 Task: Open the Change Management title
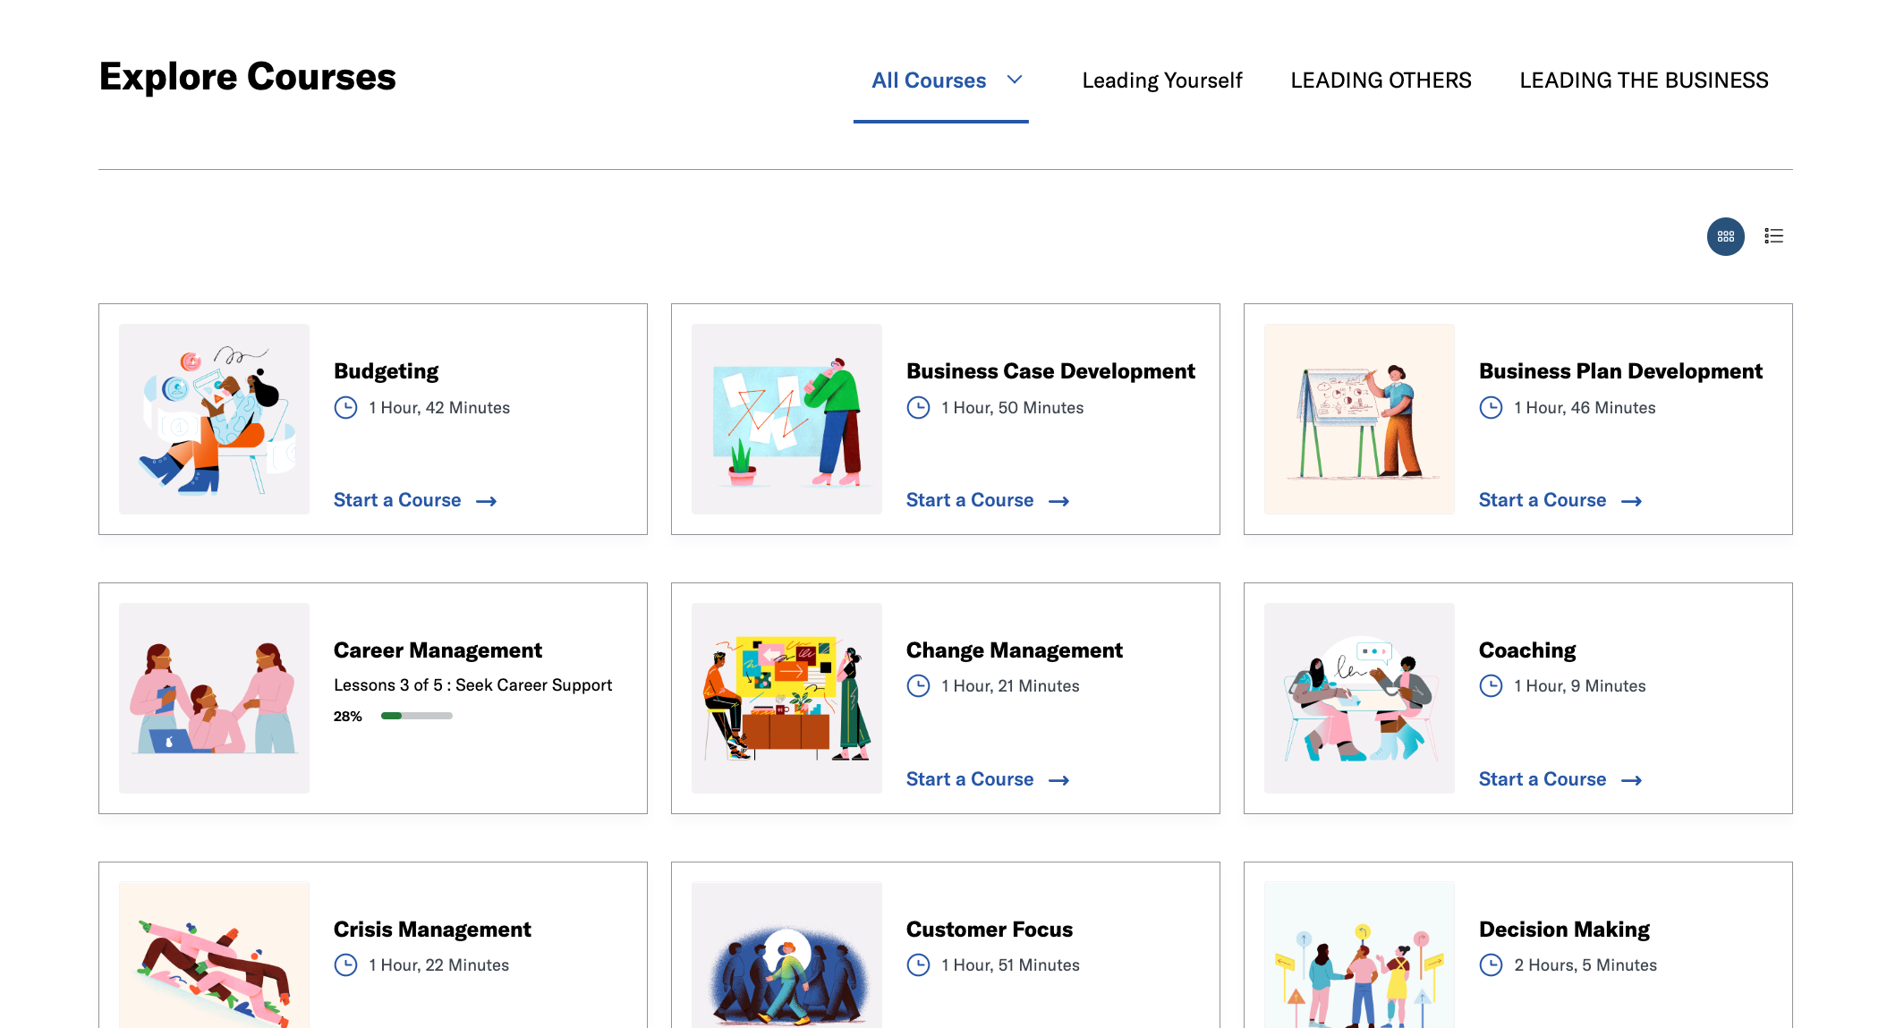1014,650
